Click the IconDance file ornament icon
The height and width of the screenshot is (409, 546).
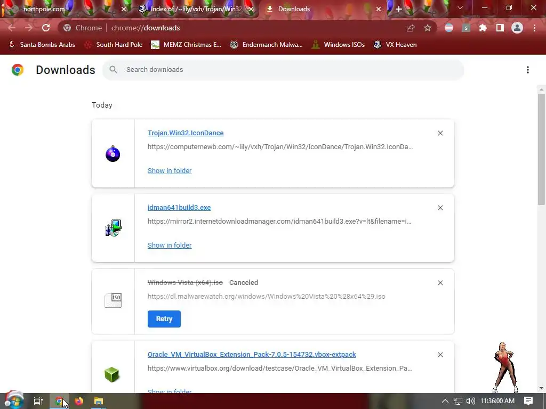tap(113, 154)
